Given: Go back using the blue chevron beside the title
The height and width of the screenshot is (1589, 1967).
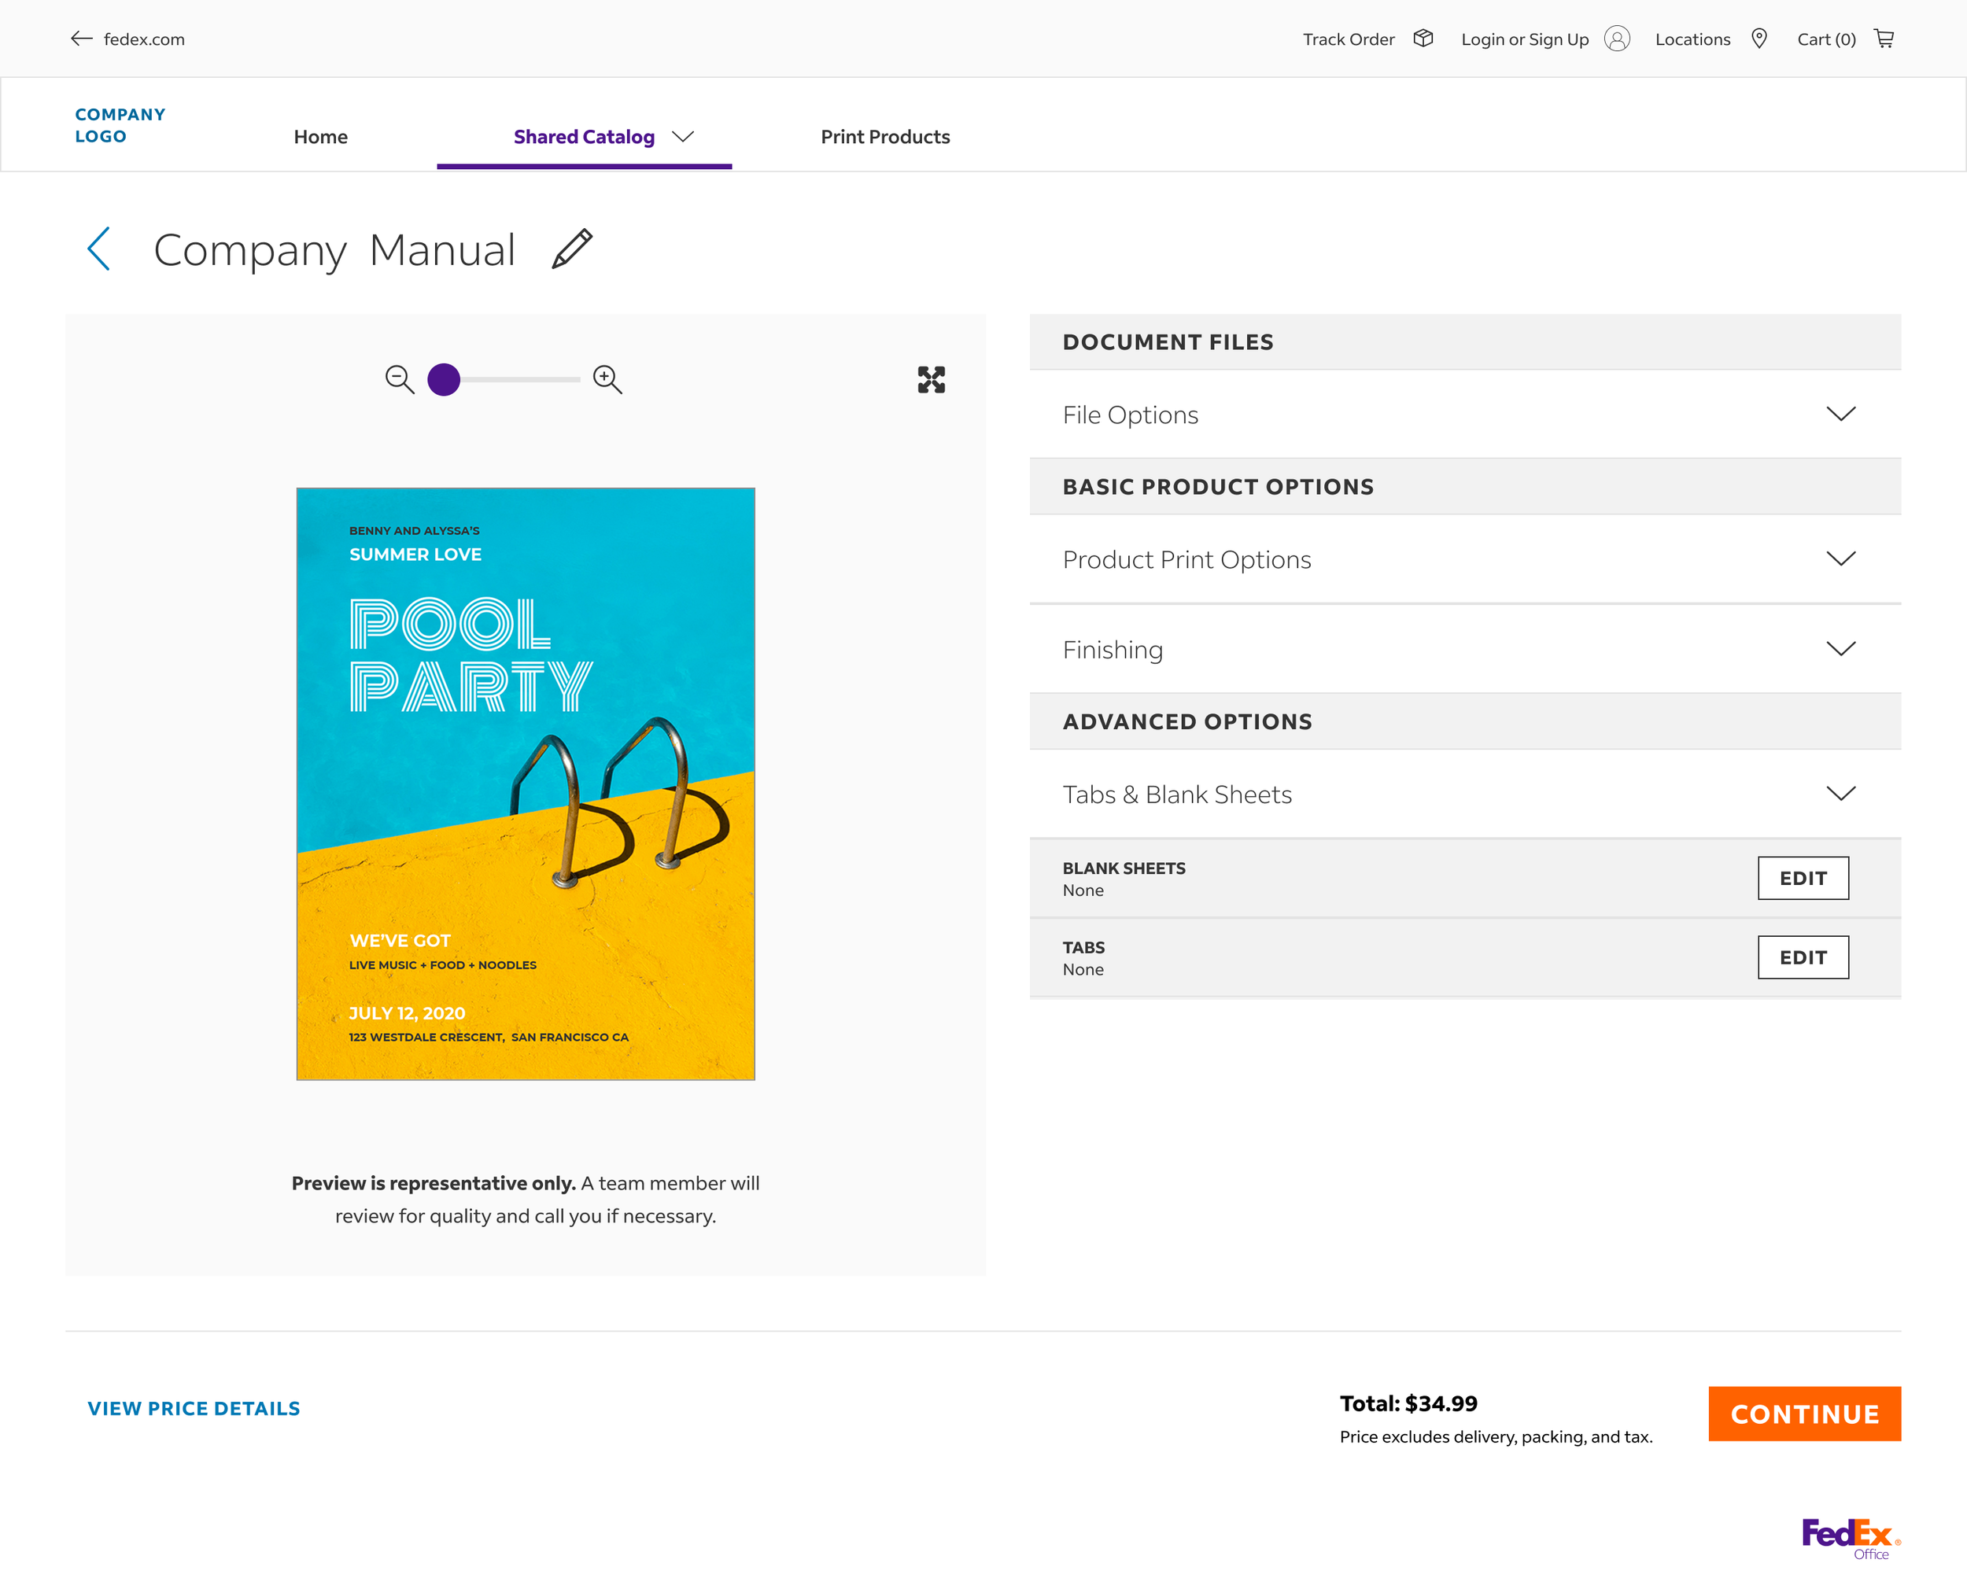Looking at the screenshot, I should [x=99, y=249].
